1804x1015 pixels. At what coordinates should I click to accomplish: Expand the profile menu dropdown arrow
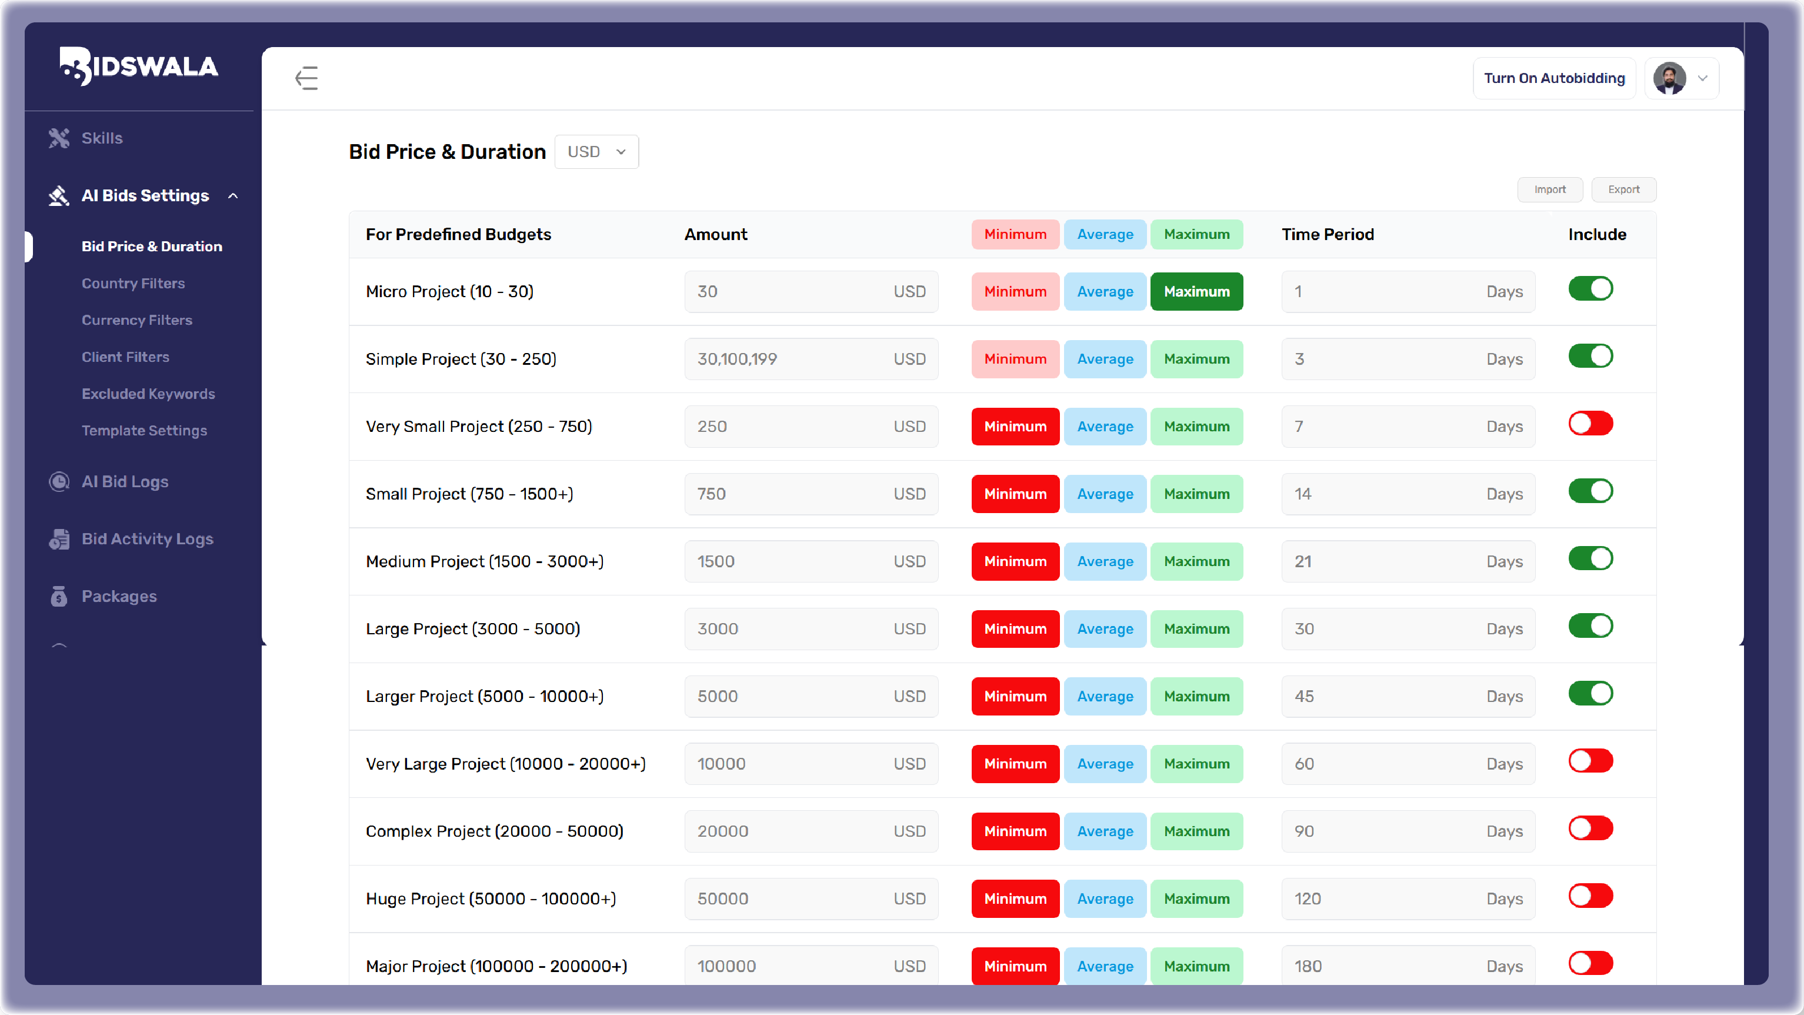click(x=1702, y=78)
